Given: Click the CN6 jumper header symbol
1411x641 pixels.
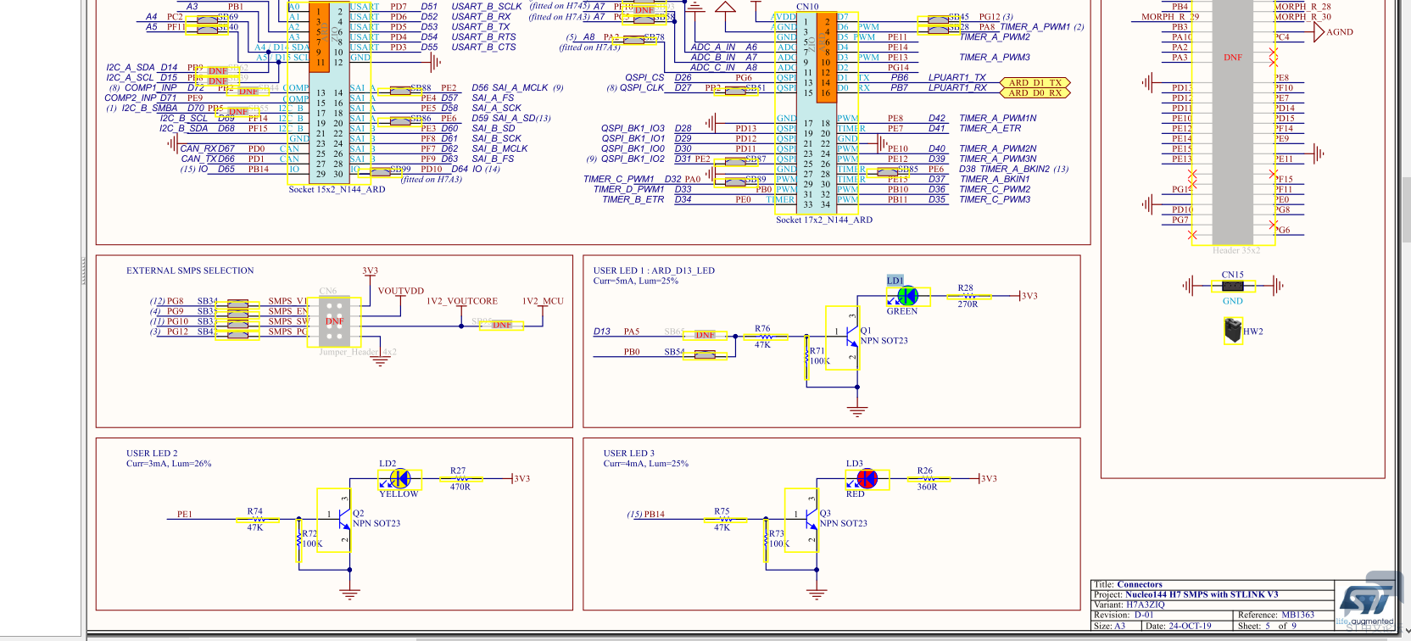Looking at the screenshot, I should (335, 321).
